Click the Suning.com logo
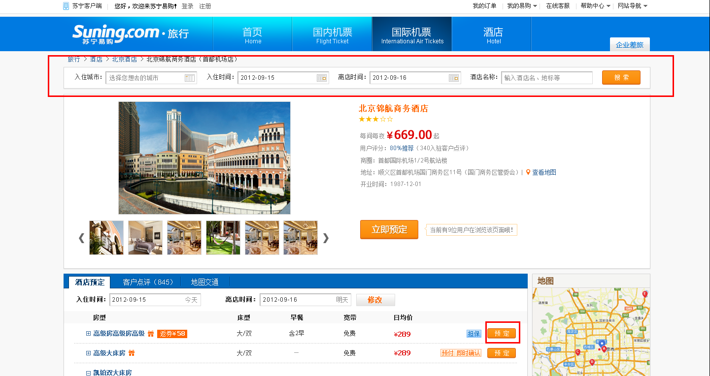Viewport: 710px width, 376px height. (117, 34)
